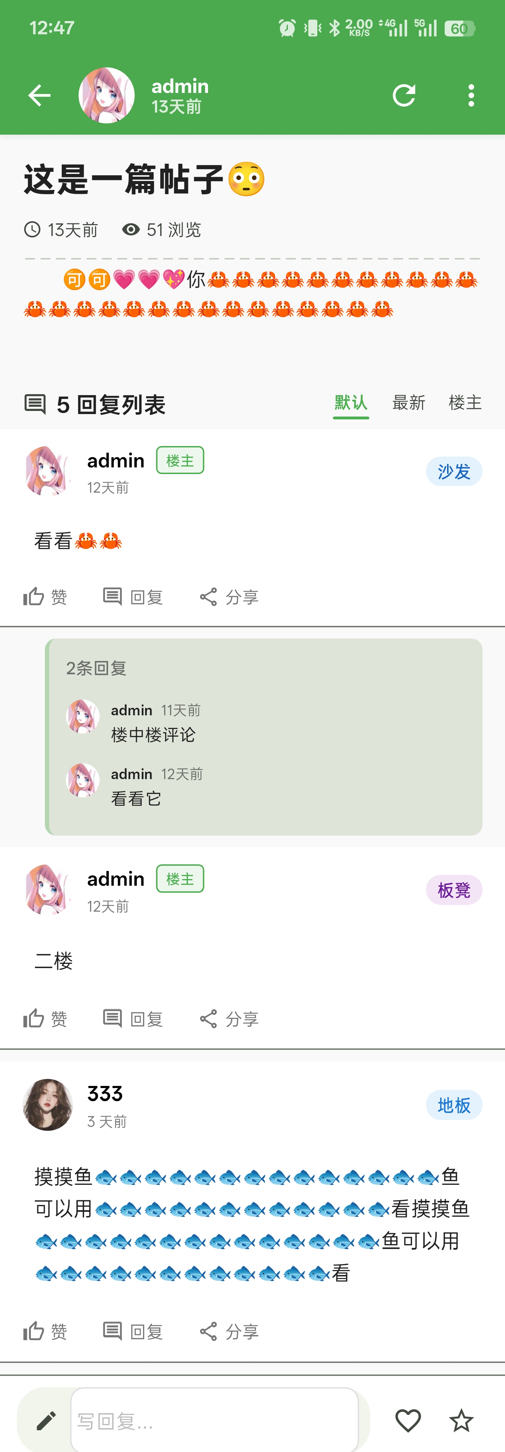The width and height of the screenshot is (505, 1452).
Task: Tap the heart icon to like post
Action: tap(408, 1420)
